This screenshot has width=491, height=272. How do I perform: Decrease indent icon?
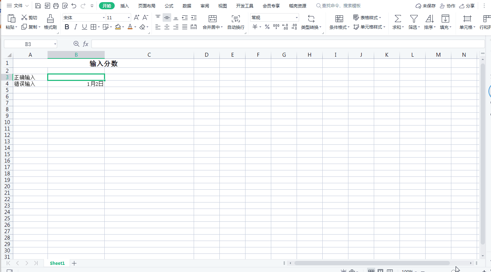[x=185, y=17]
